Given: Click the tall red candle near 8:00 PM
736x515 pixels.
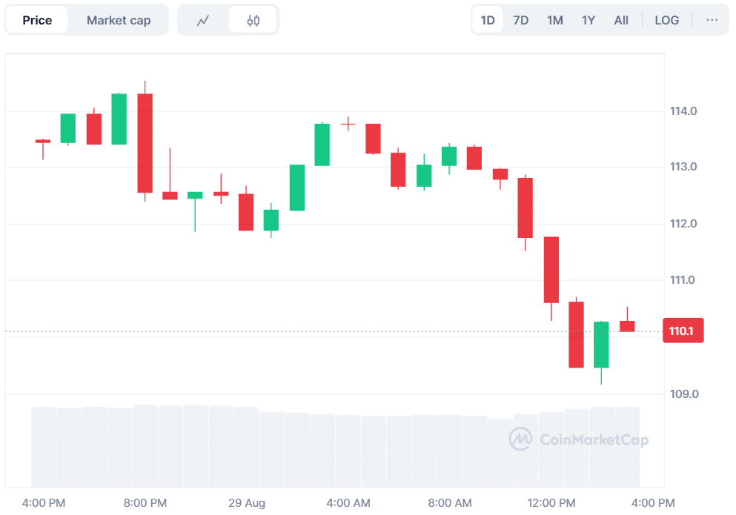Looking at the screenshot, I should (145, 143).
